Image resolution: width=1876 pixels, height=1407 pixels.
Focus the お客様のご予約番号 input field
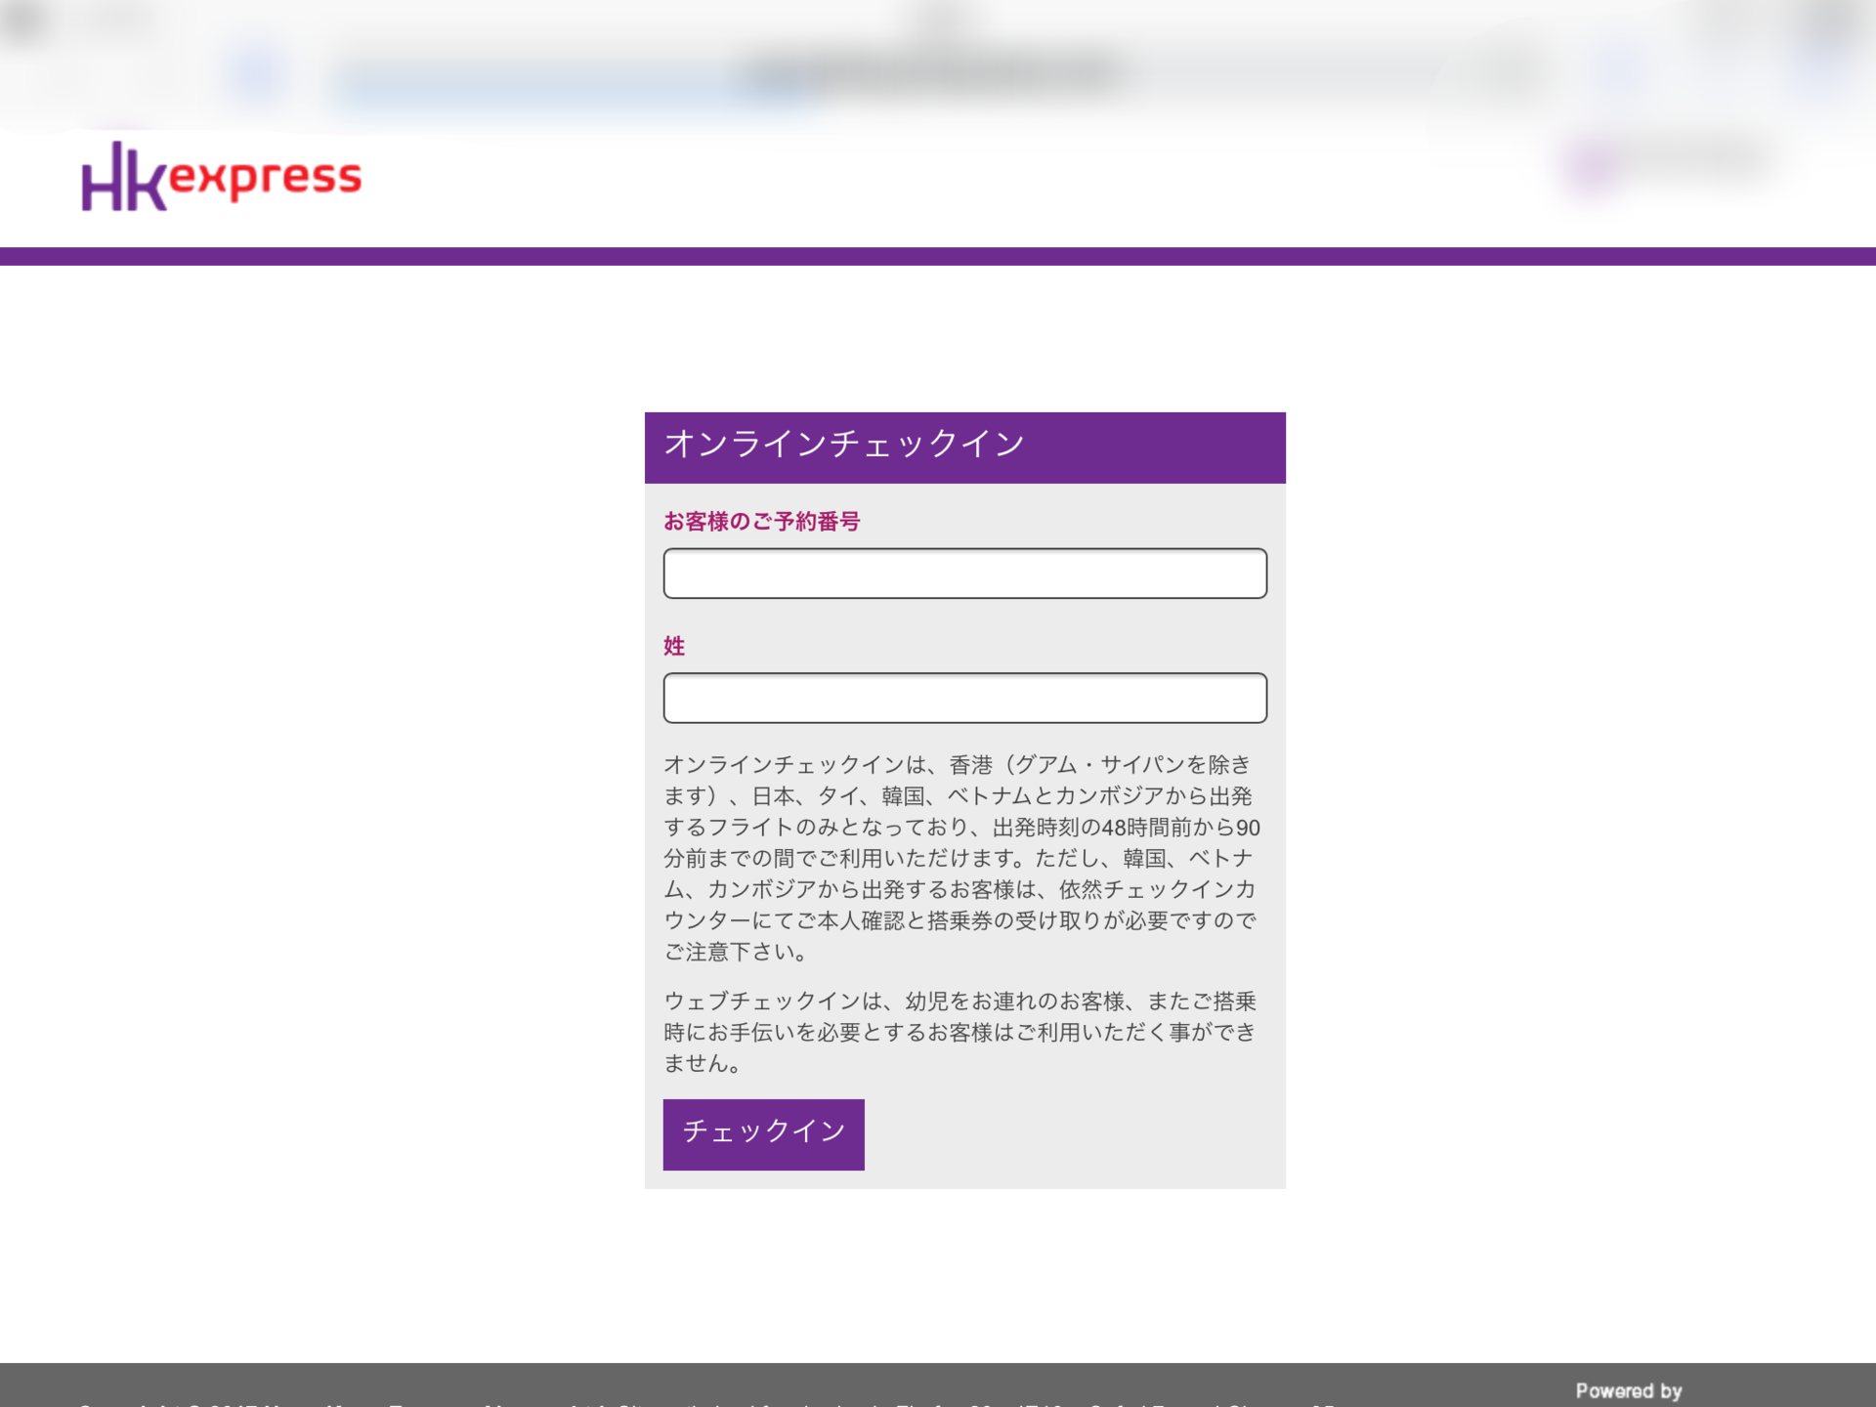[964, 574]
